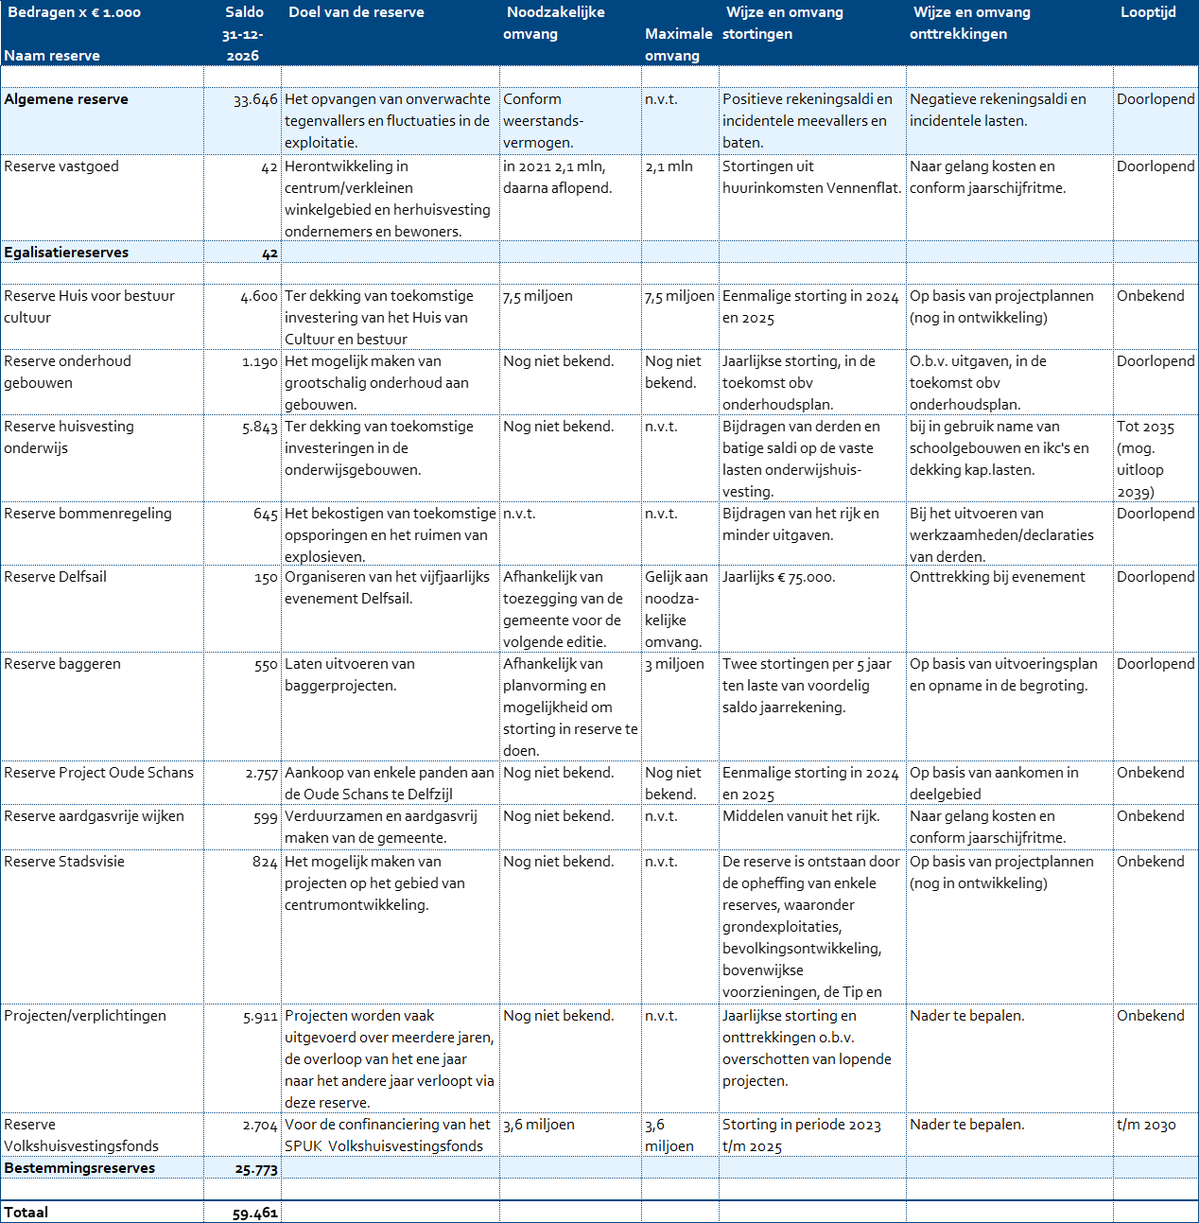Click the 33.646 saldo value
Screen dimensions: 1199x1223
(x=255, y=99)
